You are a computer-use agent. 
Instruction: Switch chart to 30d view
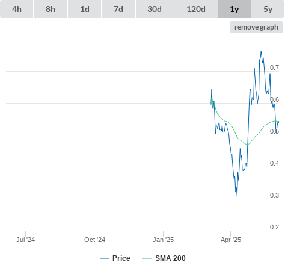pos(155,9)
